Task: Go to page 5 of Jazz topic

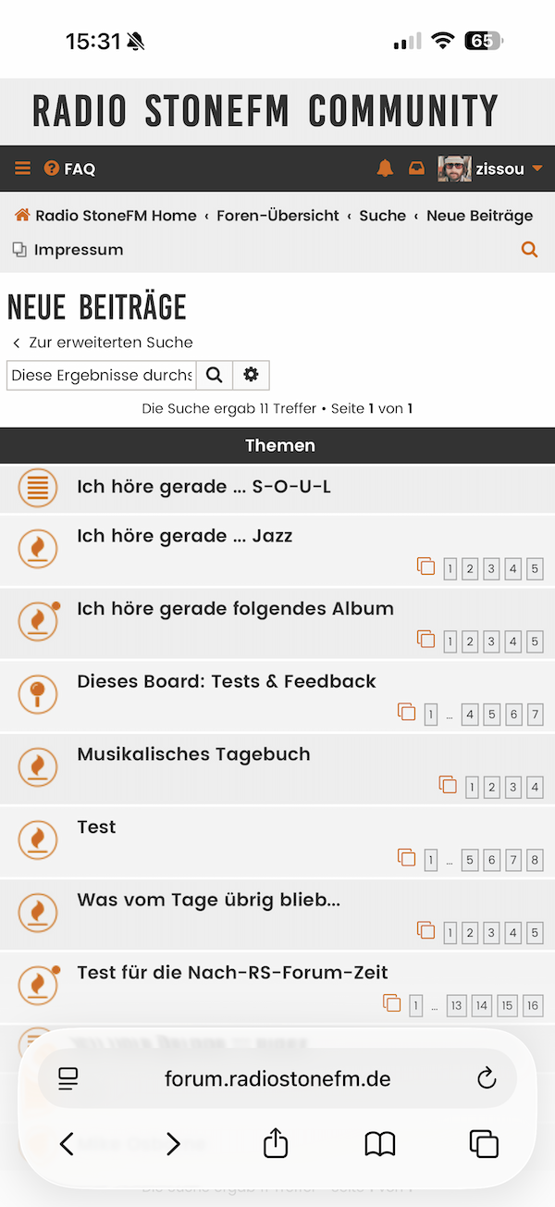Action: (535, 568)
